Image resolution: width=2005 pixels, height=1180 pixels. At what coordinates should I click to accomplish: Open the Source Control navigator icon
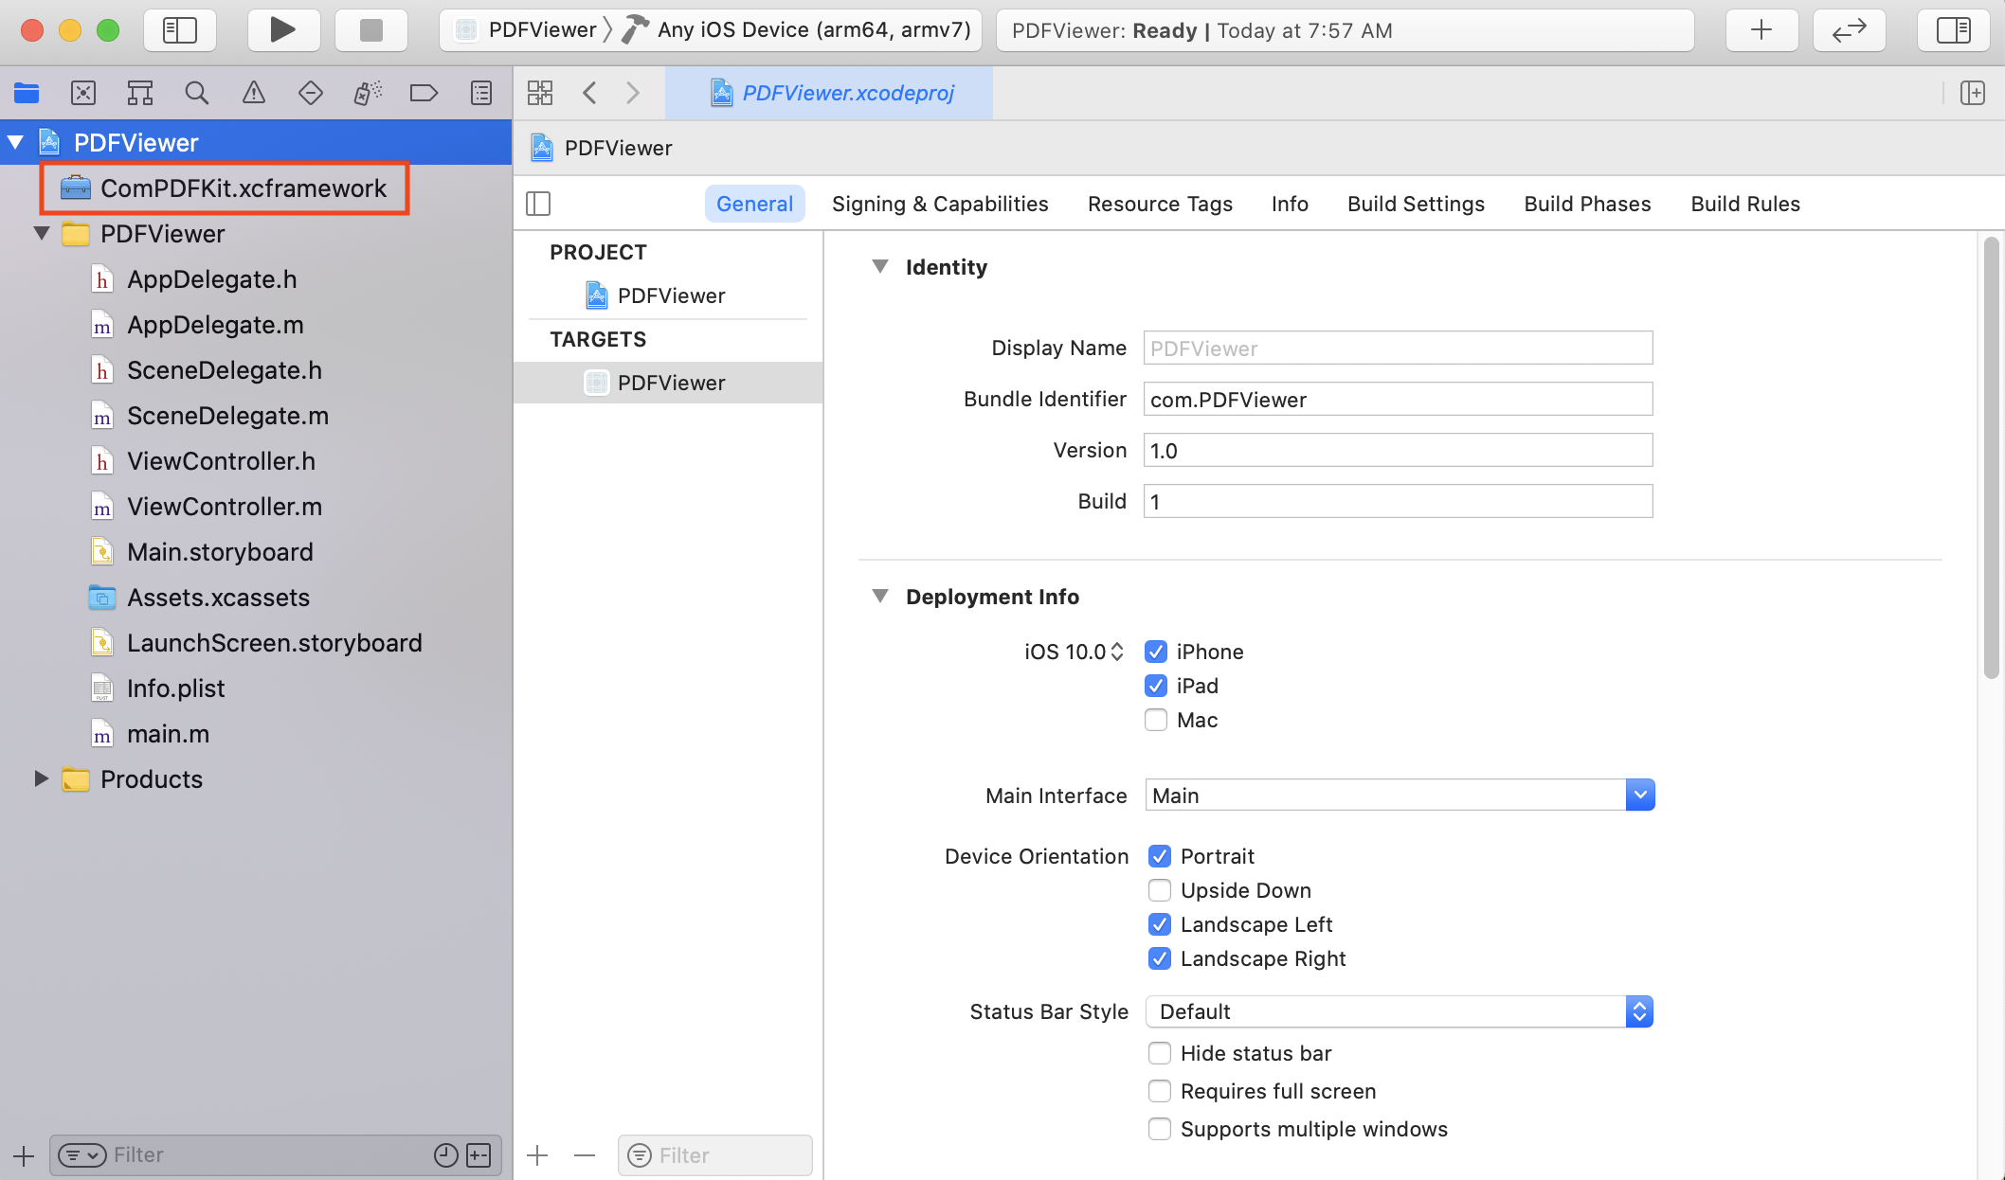point(83,93)
